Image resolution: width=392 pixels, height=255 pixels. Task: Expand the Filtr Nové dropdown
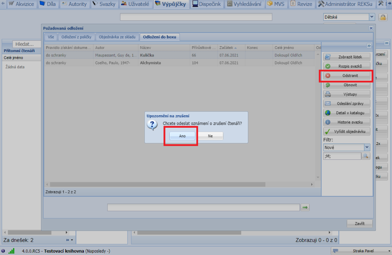click(367, 147)
